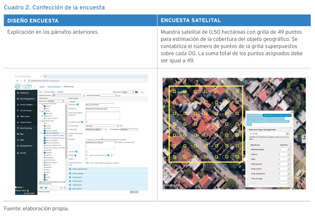Open the Lista de códigos dropdown
The width and height of the screenshot is (315, 216).
(102, 126)
